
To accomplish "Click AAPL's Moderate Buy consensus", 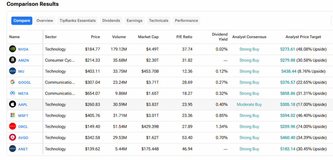I will pos(249,105).
